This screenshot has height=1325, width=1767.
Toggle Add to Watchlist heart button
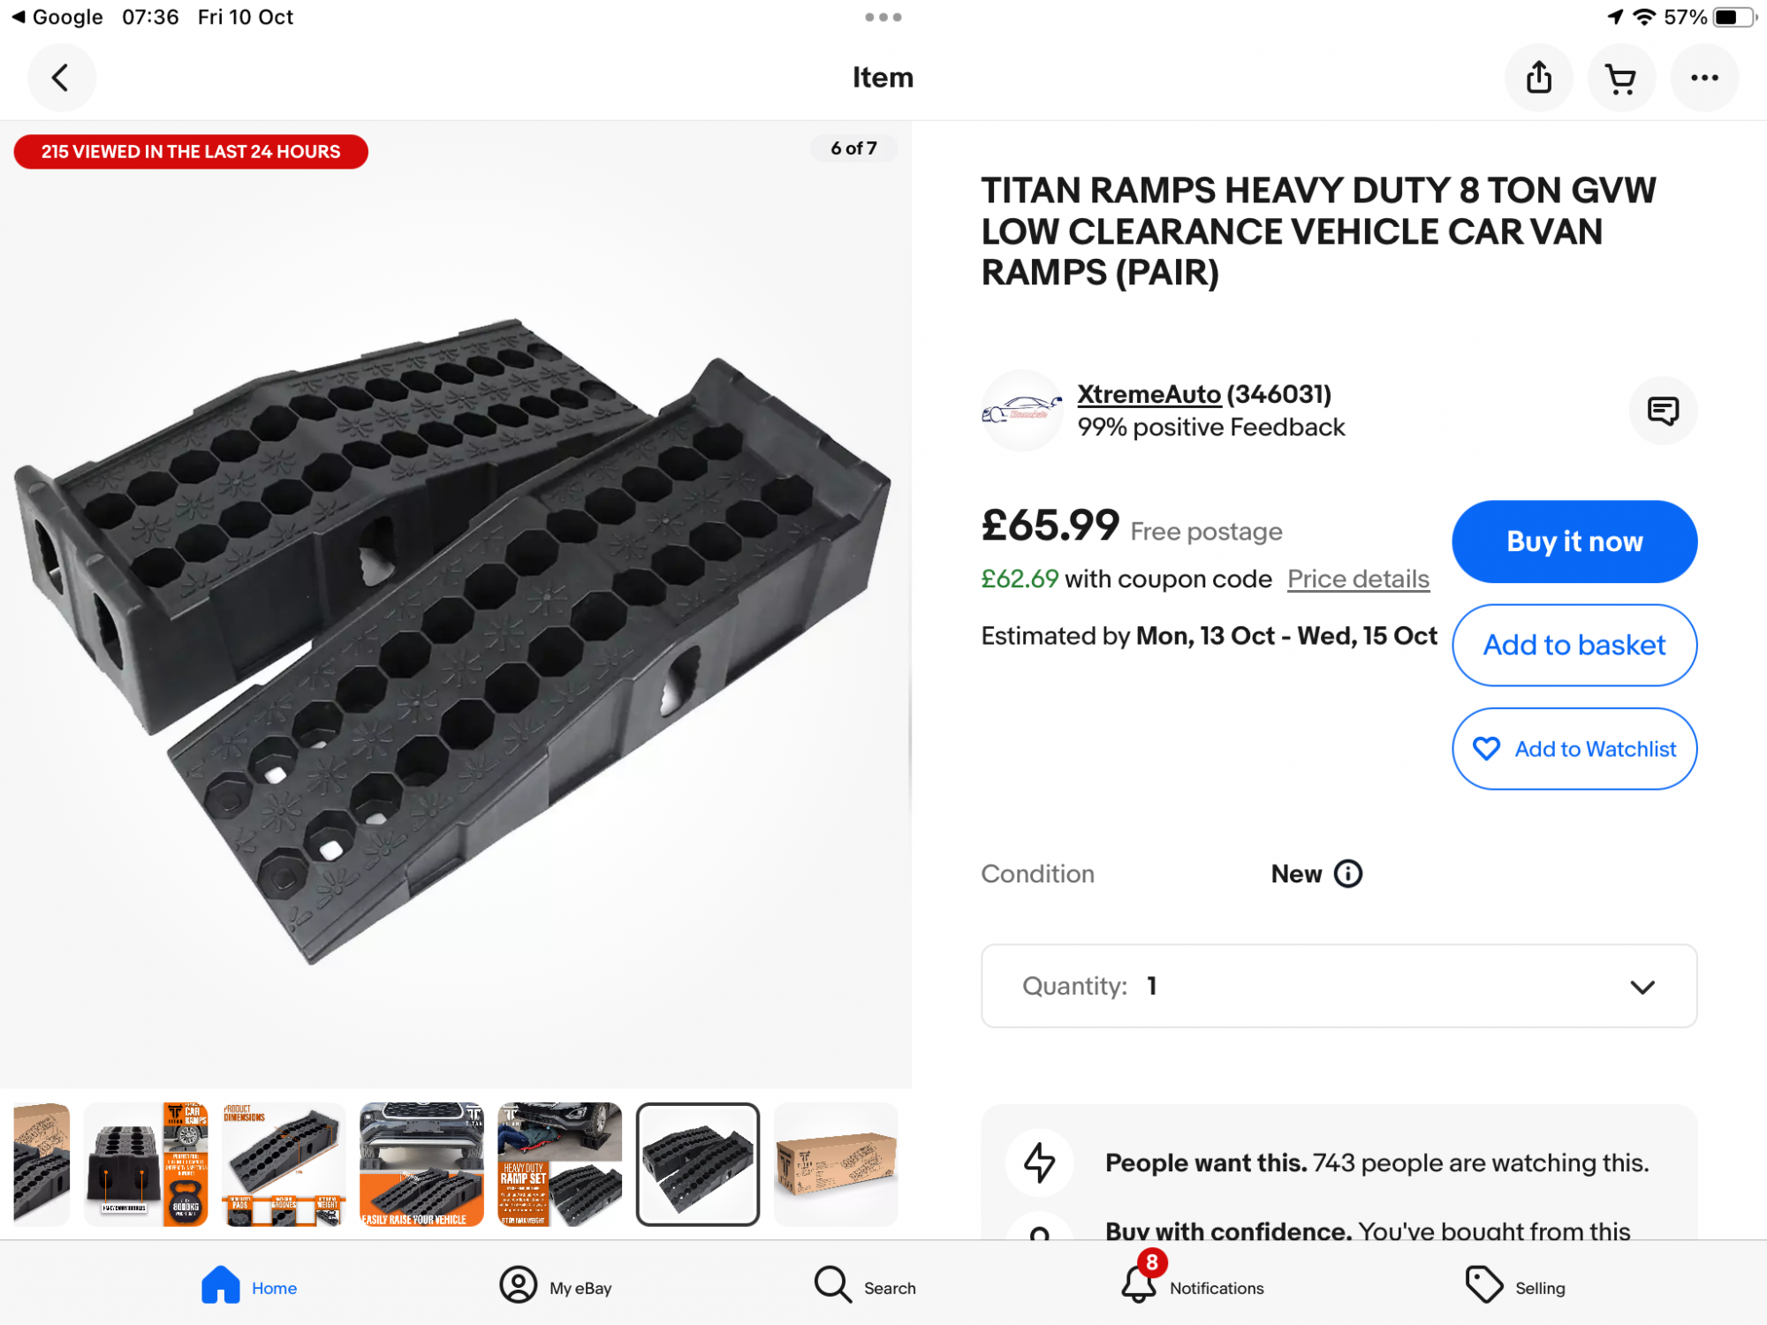coord(1574,749)
